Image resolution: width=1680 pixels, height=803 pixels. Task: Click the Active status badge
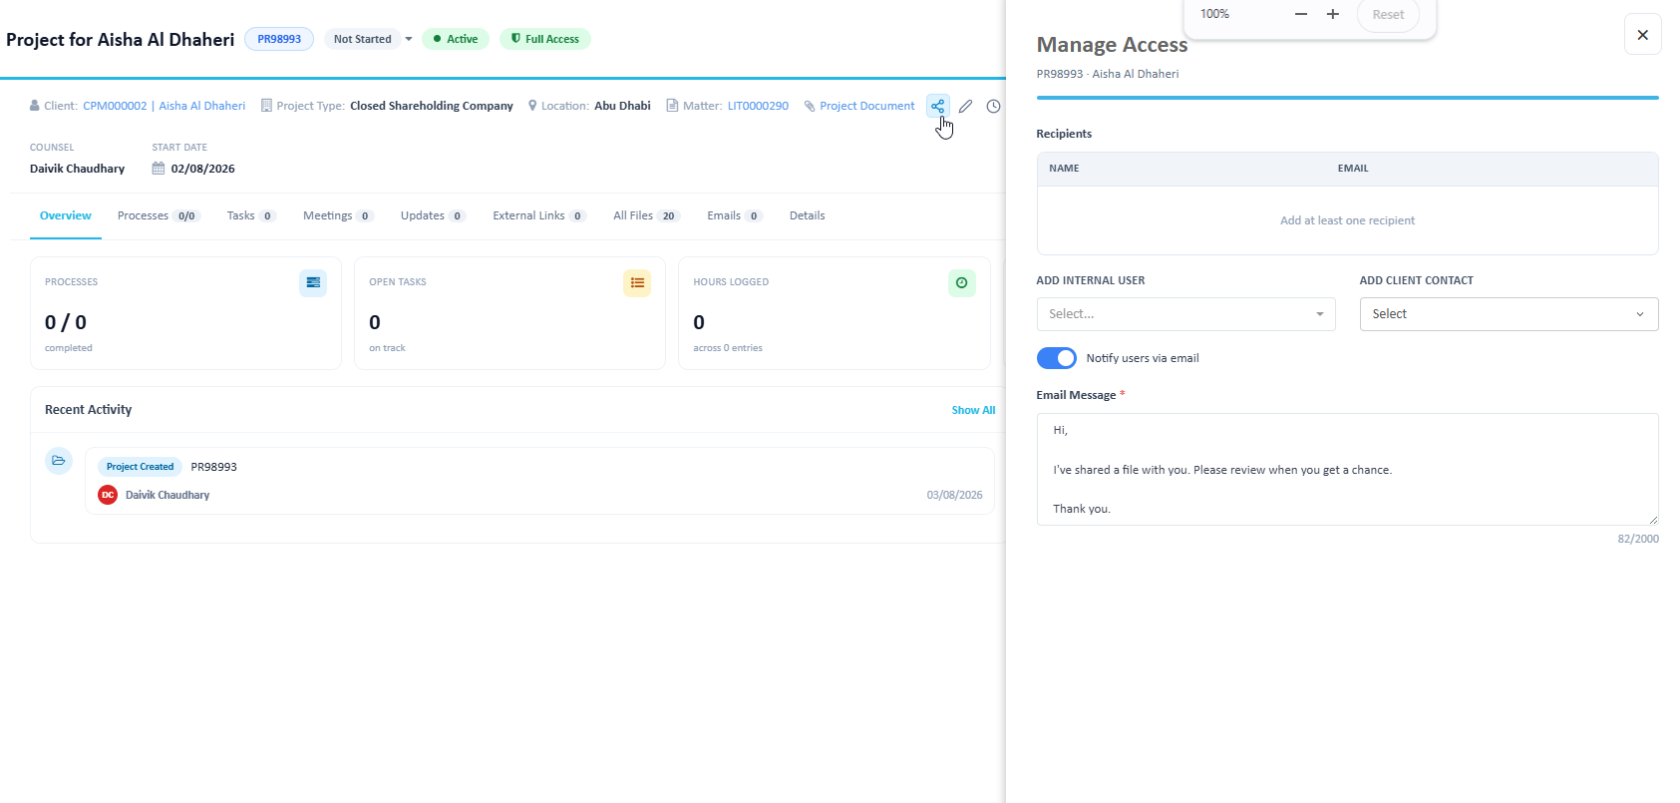coord(456,39)
